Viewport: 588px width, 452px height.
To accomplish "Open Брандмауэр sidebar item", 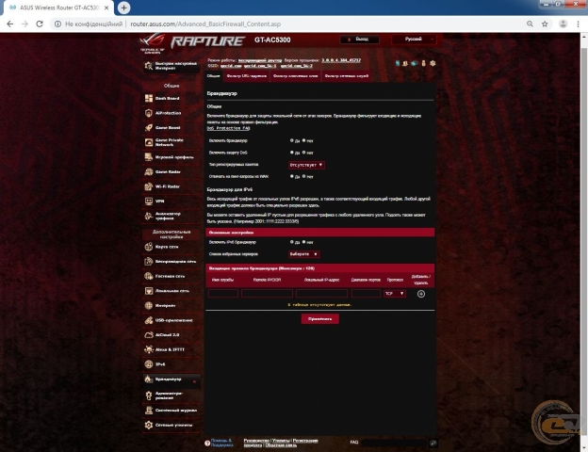I will (171, 379).
